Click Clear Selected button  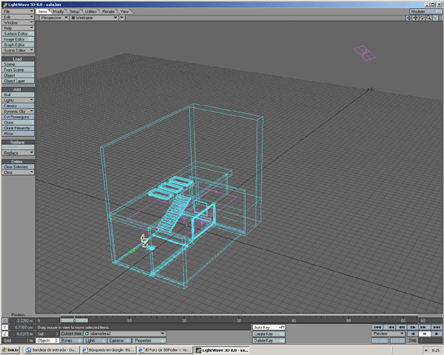click(18, 166)
